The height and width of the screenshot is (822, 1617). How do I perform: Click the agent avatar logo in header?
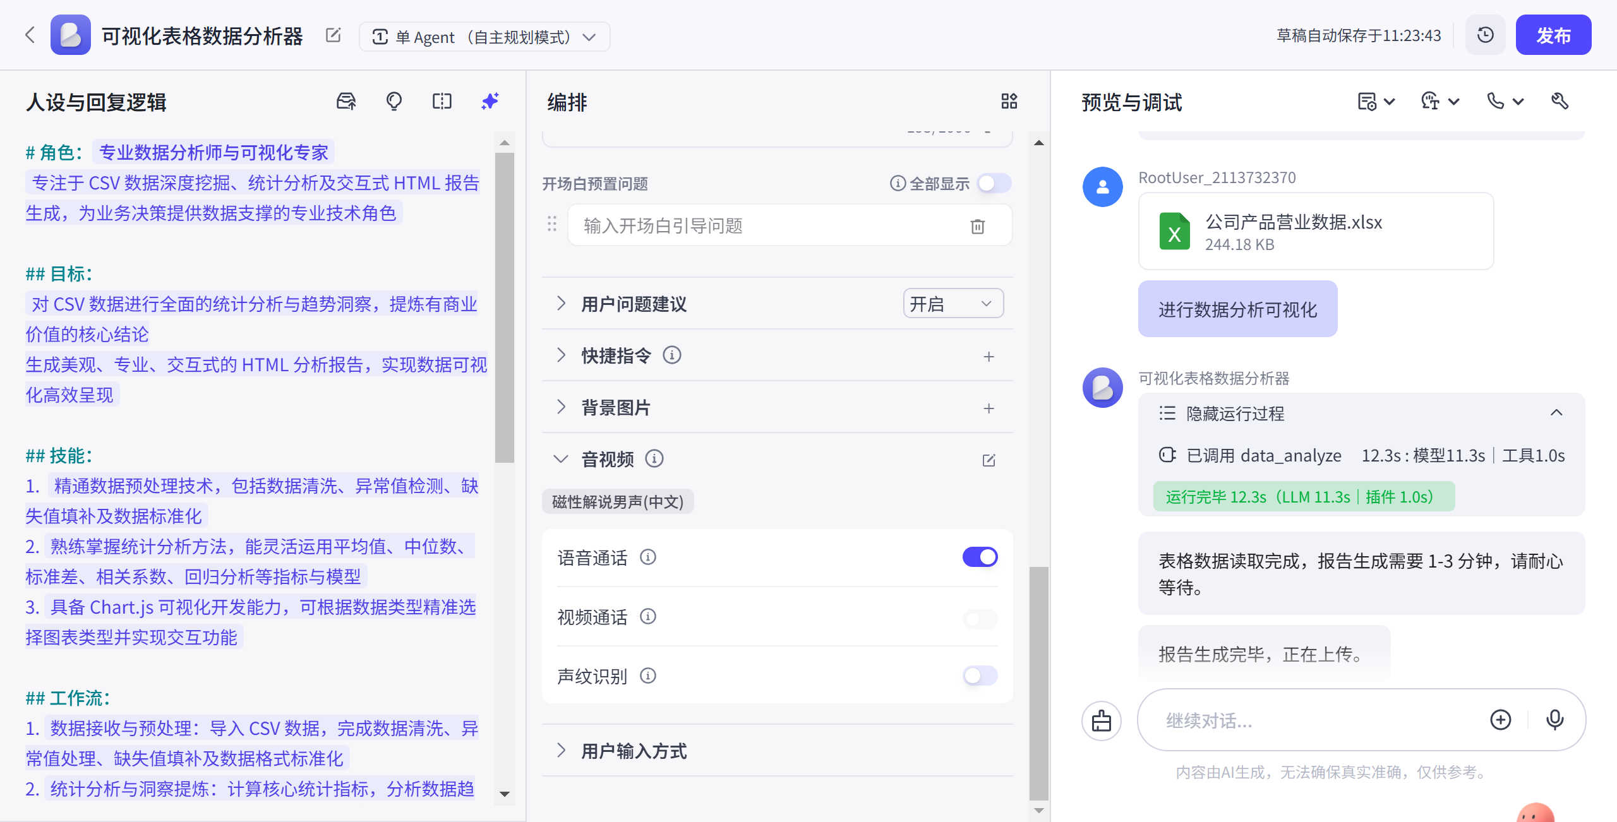[70, 35]
